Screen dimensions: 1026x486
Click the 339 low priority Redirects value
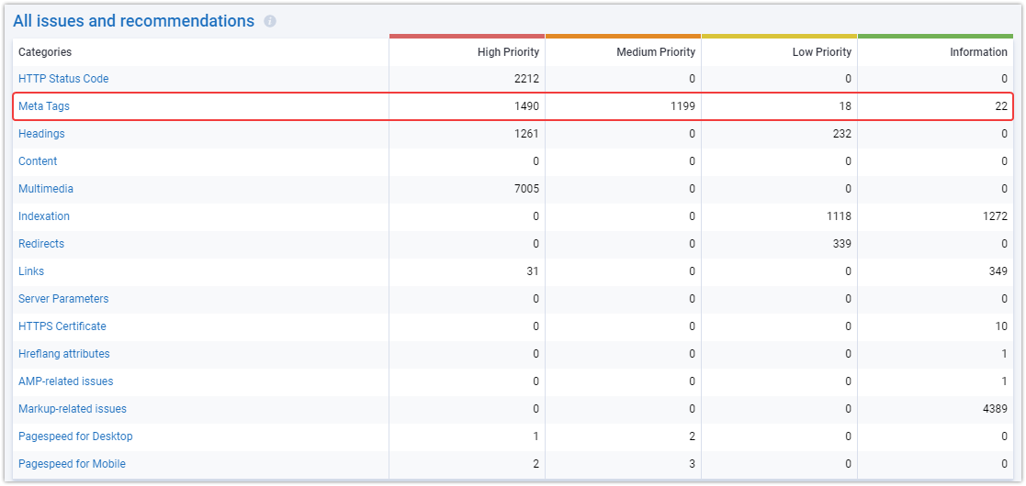click(x=842, y=244)
